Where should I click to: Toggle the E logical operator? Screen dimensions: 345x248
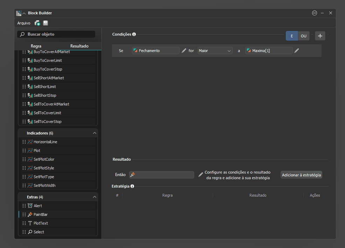click(x=292, y=36)
